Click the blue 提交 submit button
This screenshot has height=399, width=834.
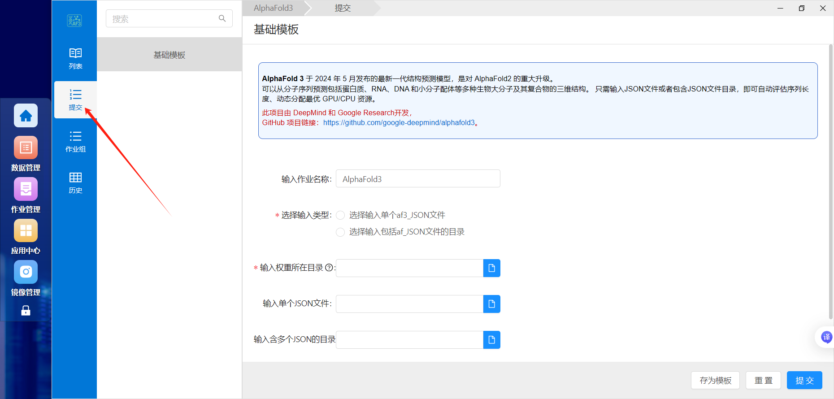(804, 380)
